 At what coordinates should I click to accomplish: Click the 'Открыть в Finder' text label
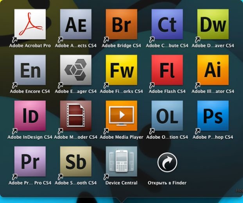[167, 183]
